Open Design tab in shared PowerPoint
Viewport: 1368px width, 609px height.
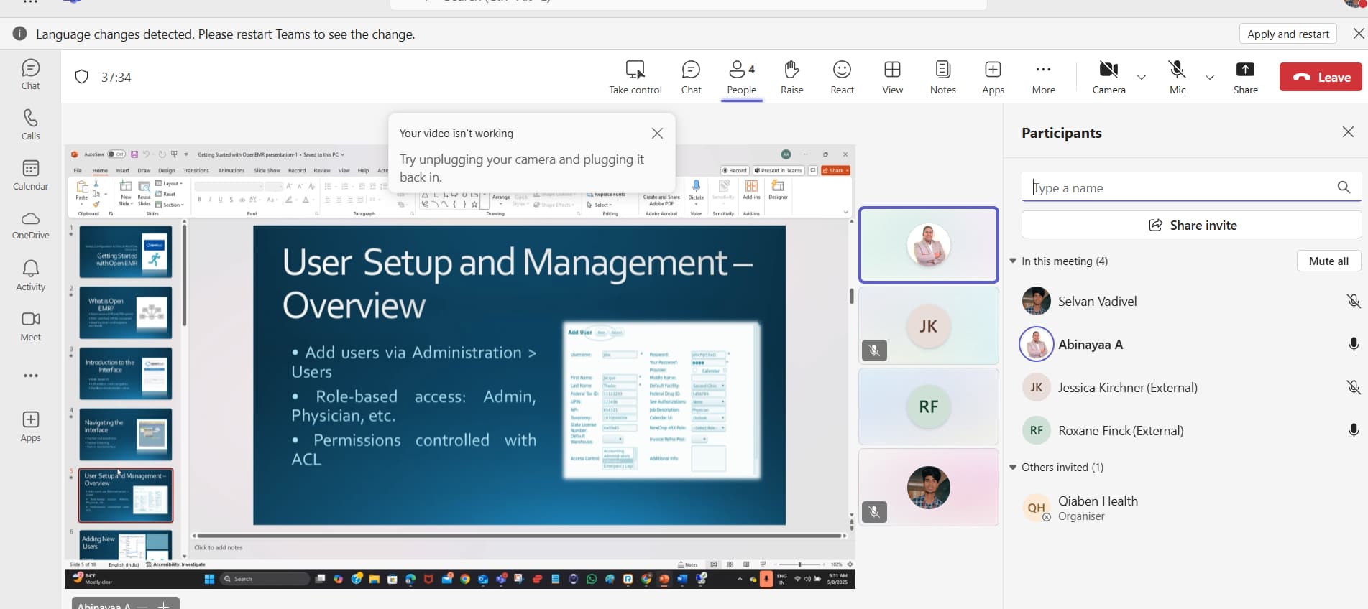click(x=167, y=170)
